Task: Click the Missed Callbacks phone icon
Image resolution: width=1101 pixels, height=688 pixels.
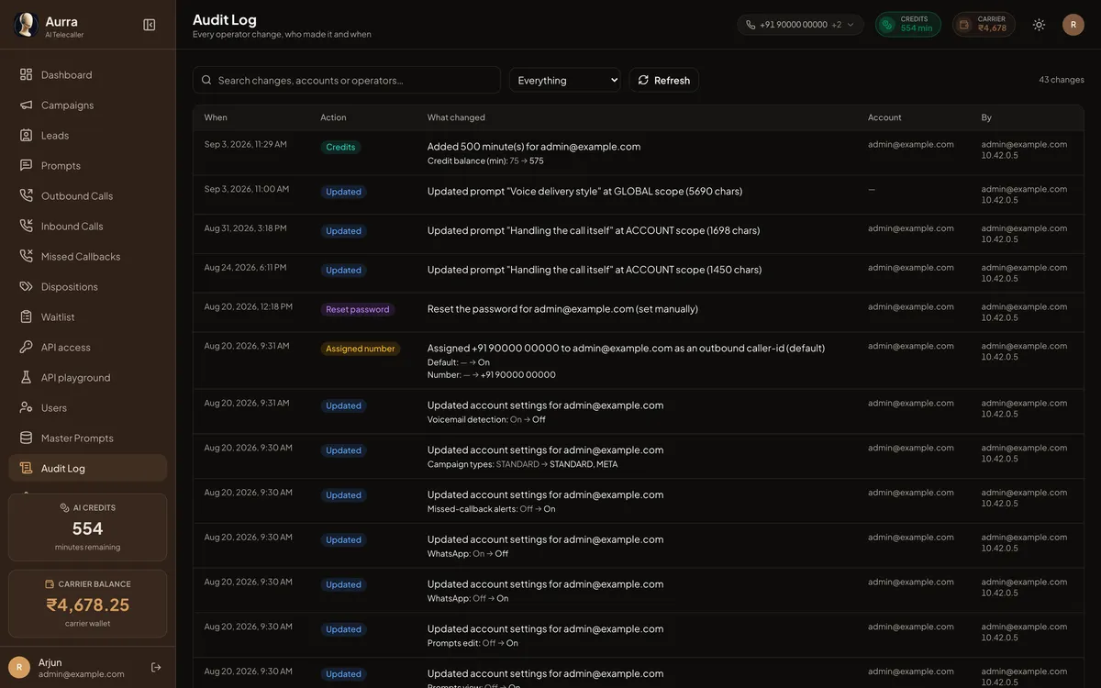Action: 26,256
